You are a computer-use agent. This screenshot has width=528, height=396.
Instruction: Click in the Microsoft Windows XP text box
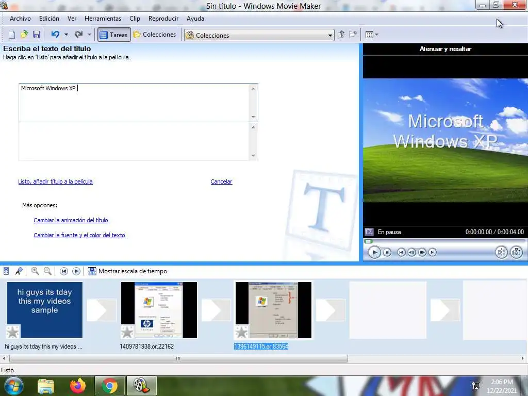(x=134, y=103)
